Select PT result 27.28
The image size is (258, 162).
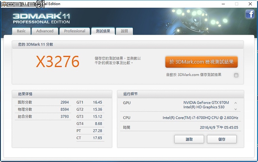[x=97, y=131]
